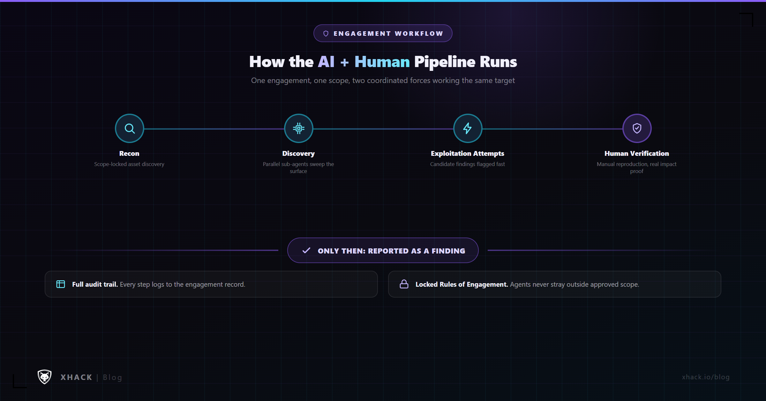Click the shield icon in the Engagement Workflow badge
The height and width of the screenshot is (401, 766).
326,34
